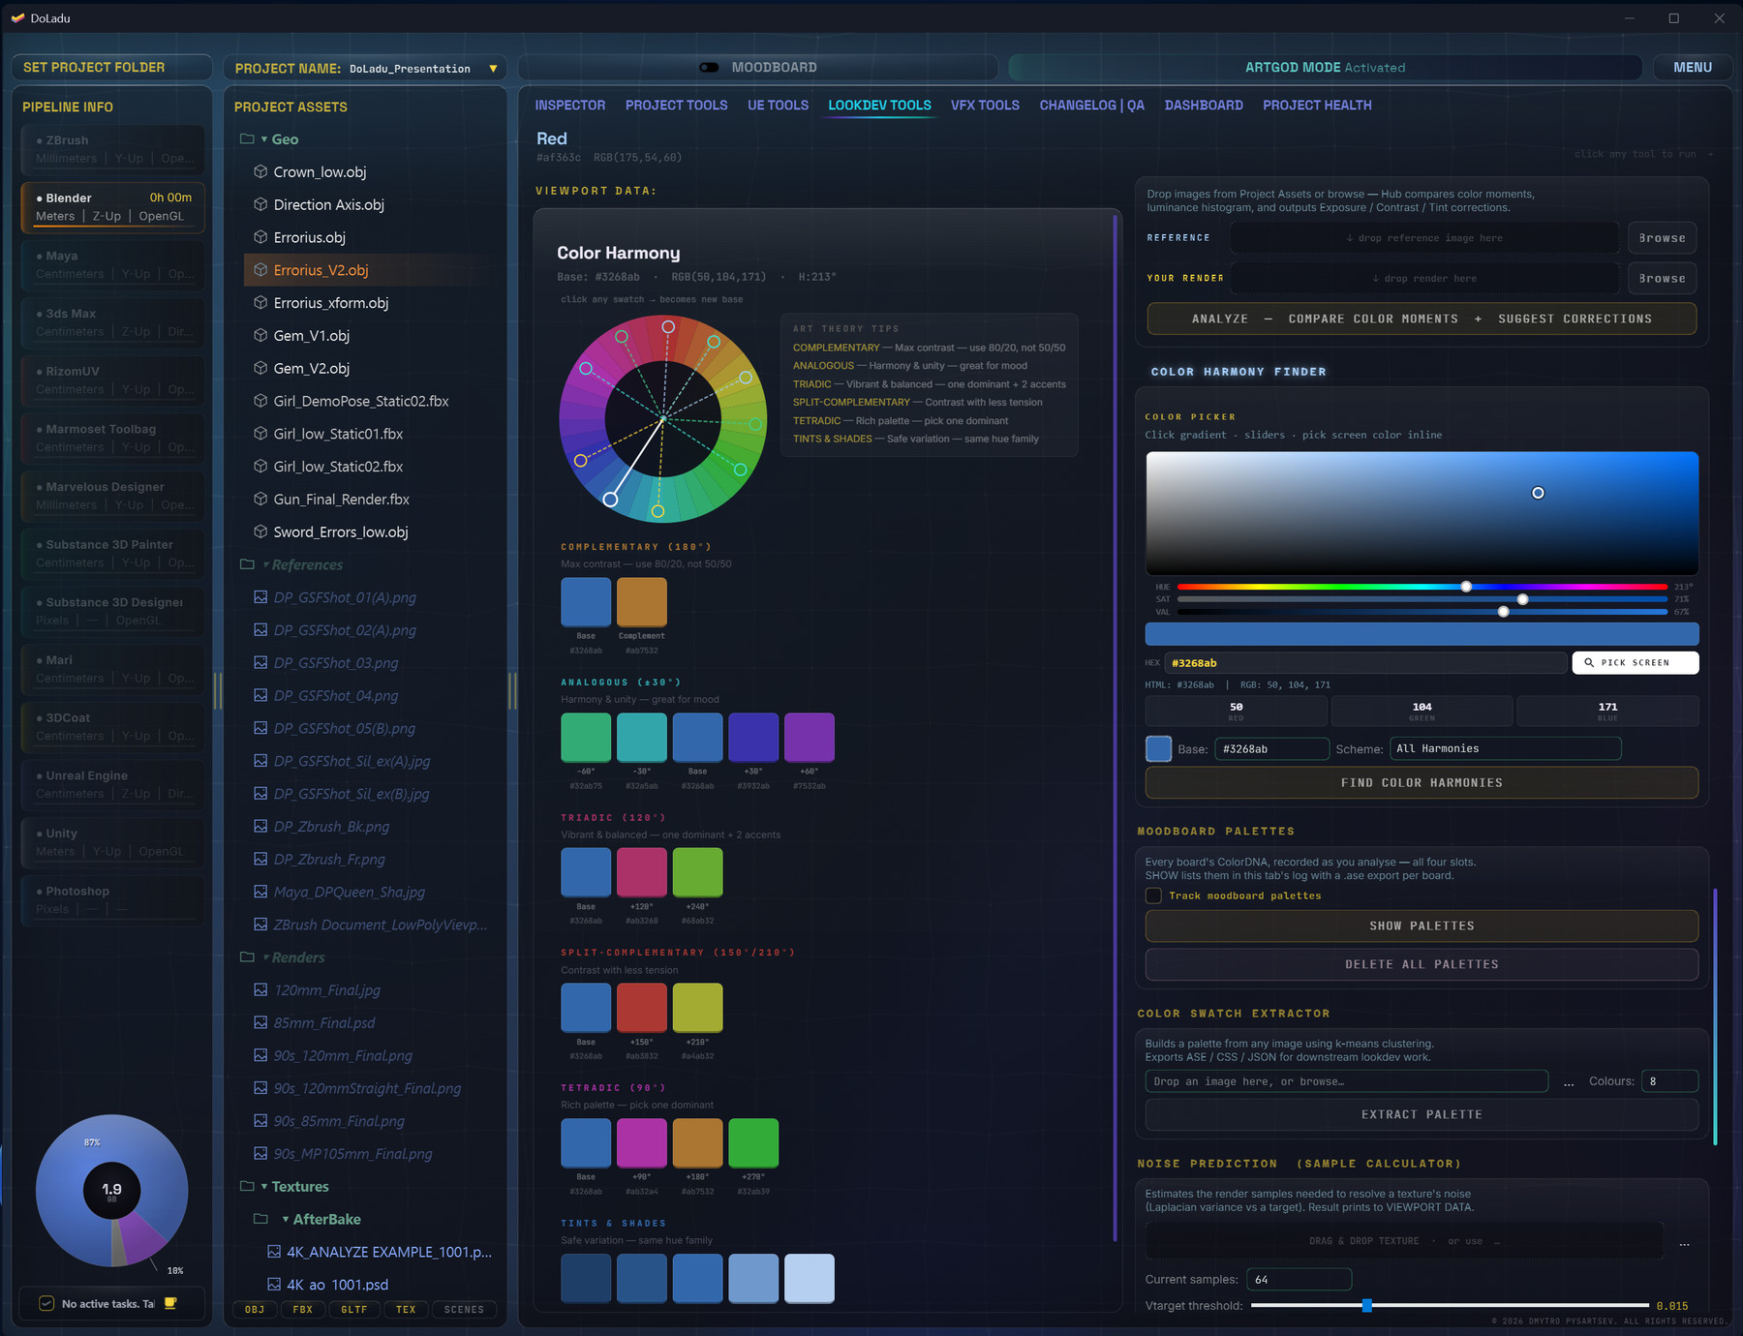Collapse the References folder triangle
This screenshot has height=1336, width=1743.
click(265, 564)
